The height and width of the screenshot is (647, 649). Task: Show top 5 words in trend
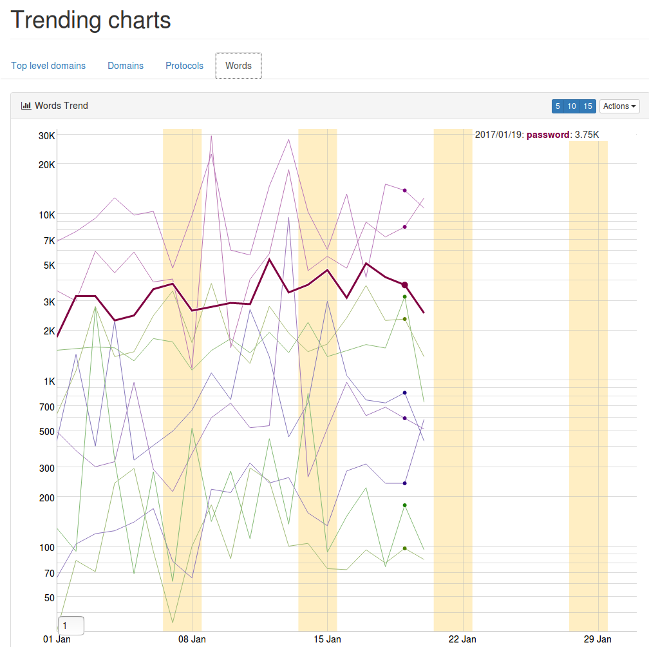click(x=558, y=106)
